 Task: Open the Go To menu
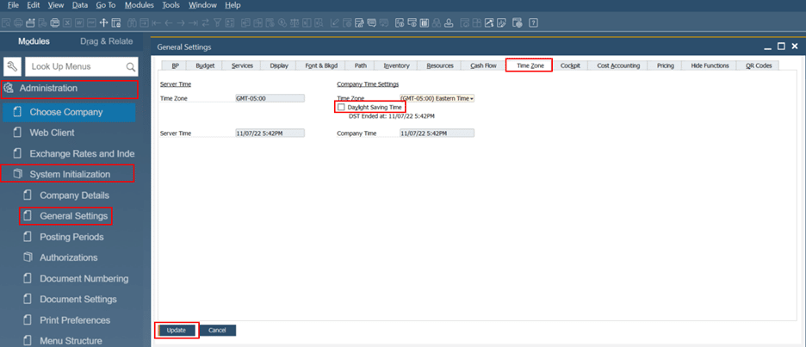pyautogui.click(x=106, y=5)
